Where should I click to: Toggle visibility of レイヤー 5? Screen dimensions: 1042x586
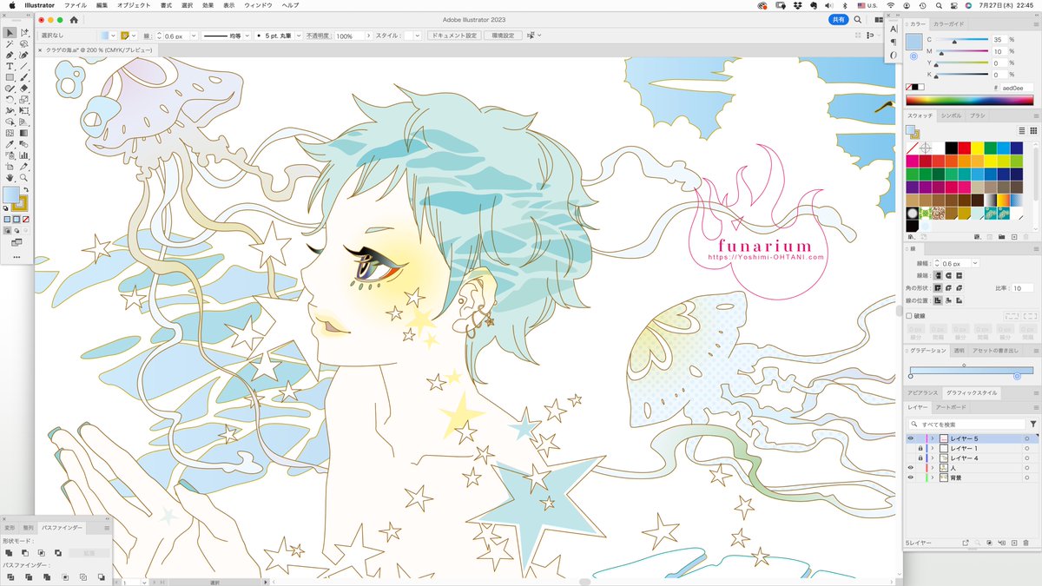tap(911, 438)
